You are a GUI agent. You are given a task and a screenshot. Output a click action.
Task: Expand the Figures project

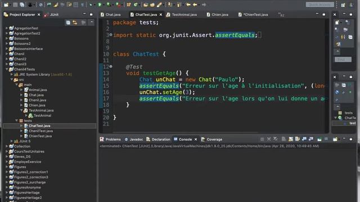7,167
